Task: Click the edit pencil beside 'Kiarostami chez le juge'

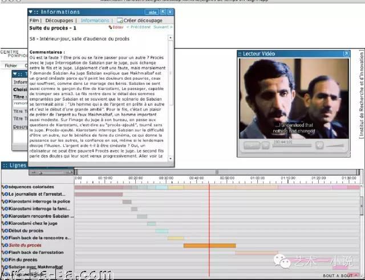Action: [2, 223]
